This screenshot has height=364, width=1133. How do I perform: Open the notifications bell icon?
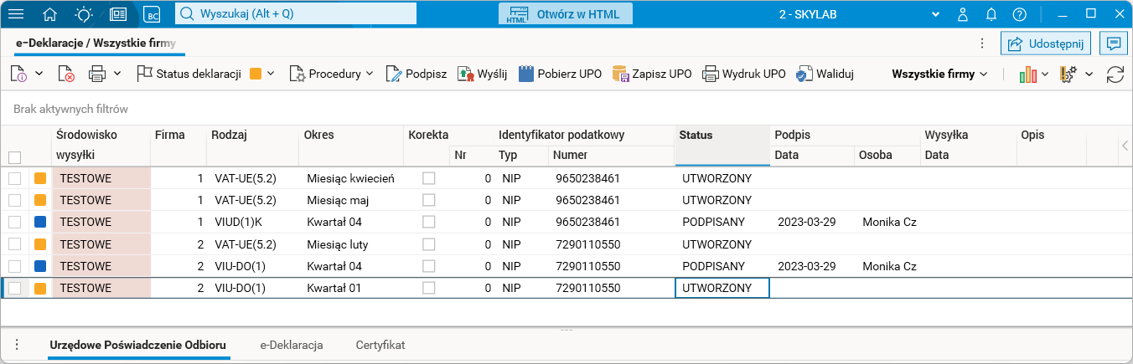991,14
